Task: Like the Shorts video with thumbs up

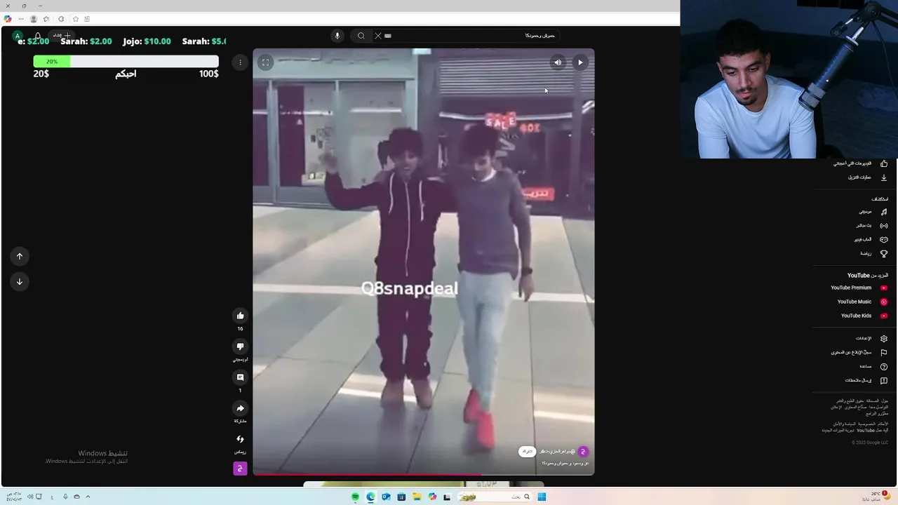Action: [240, 316]
